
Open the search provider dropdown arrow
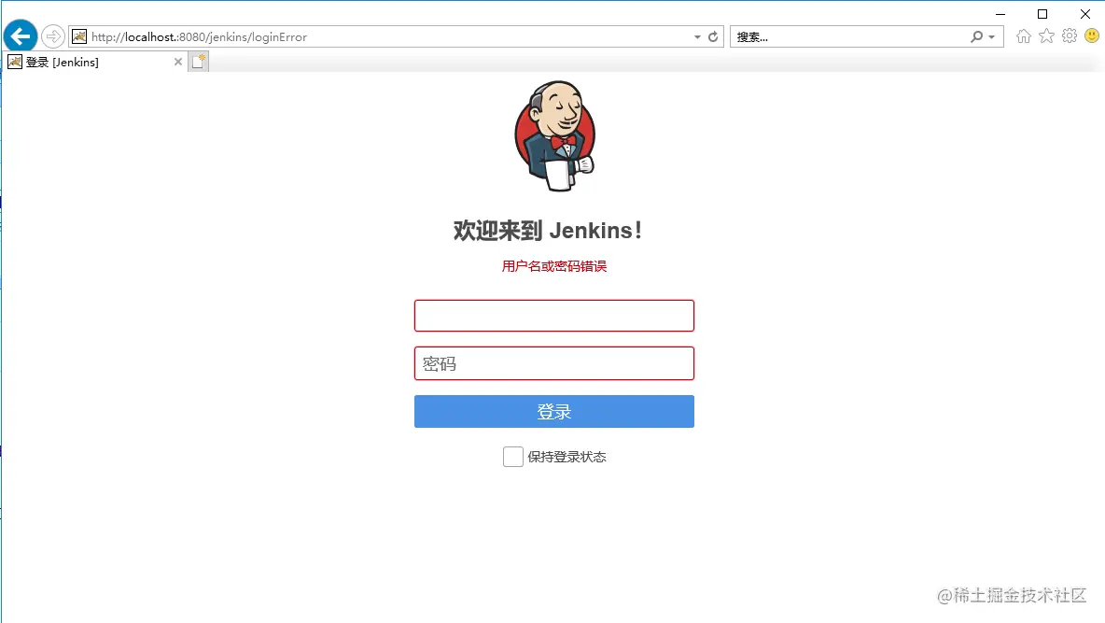pos(991,36)
